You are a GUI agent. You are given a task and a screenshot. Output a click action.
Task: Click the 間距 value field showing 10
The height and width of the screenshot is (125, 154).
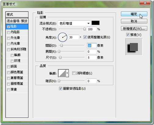(x=92, y=45)
